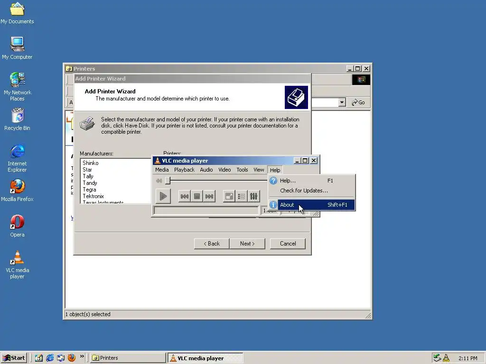
Task: Select My Network Places icon
Action: [17, 87]
